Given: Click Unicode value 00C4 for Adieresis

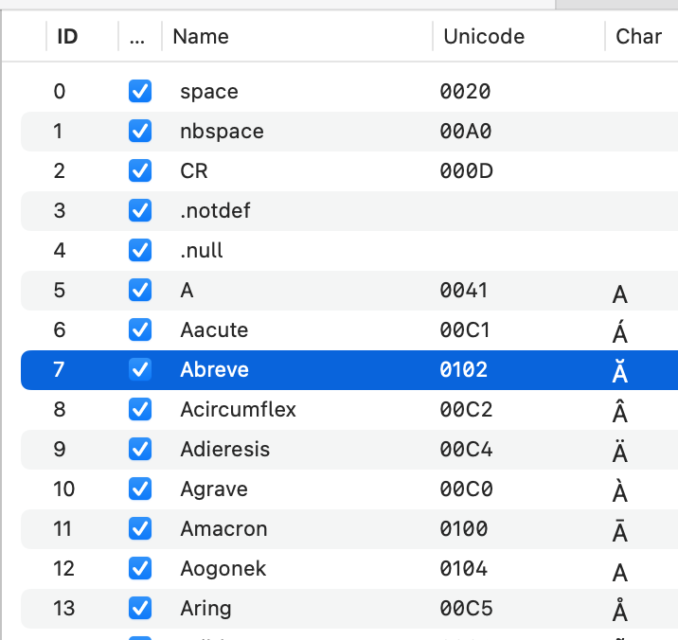Looking at the screenshot, I should pyautogui.click(x=466, y=450).
